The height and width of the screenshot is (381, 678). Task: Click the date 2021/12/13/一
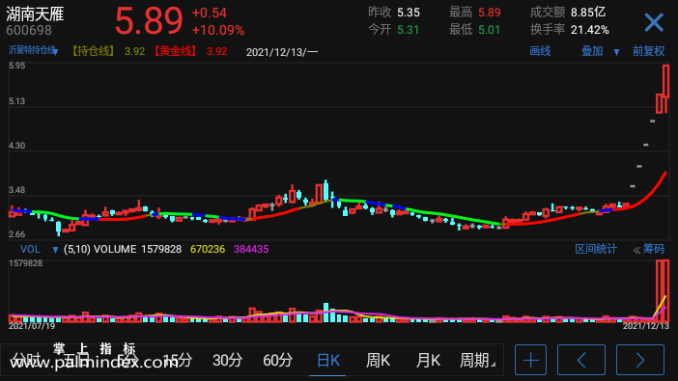tap(282, 52)
